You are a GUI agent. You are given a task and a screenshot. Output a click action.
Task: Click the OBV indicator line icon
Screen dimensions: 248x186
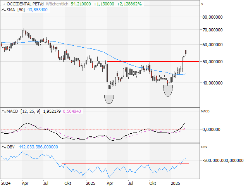pos(3,147)
